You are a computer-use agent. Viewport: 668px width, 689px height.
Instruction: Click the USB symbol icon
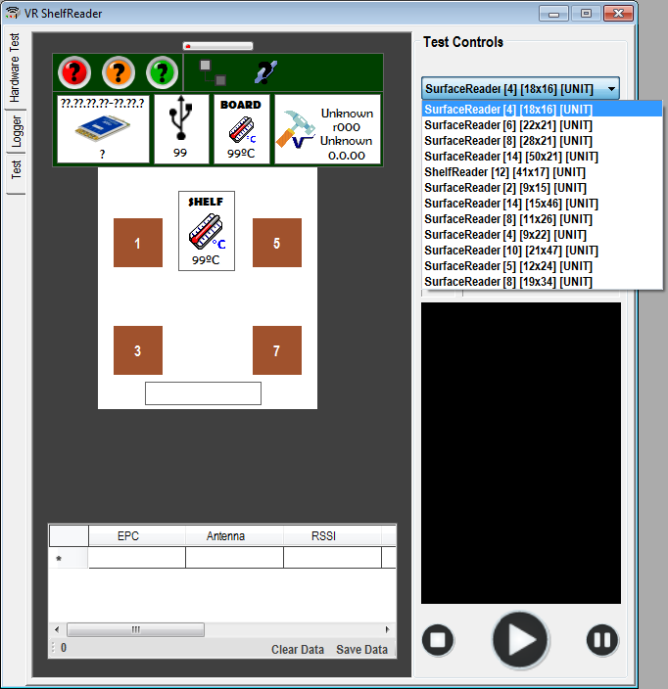click(180, 120)
